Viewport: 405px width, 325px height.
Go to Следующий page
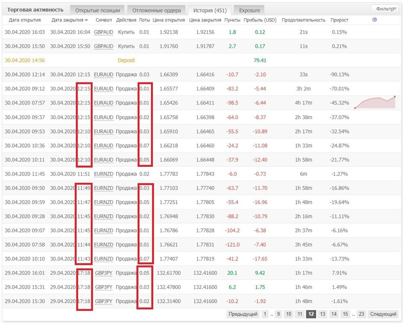(383, 314)
